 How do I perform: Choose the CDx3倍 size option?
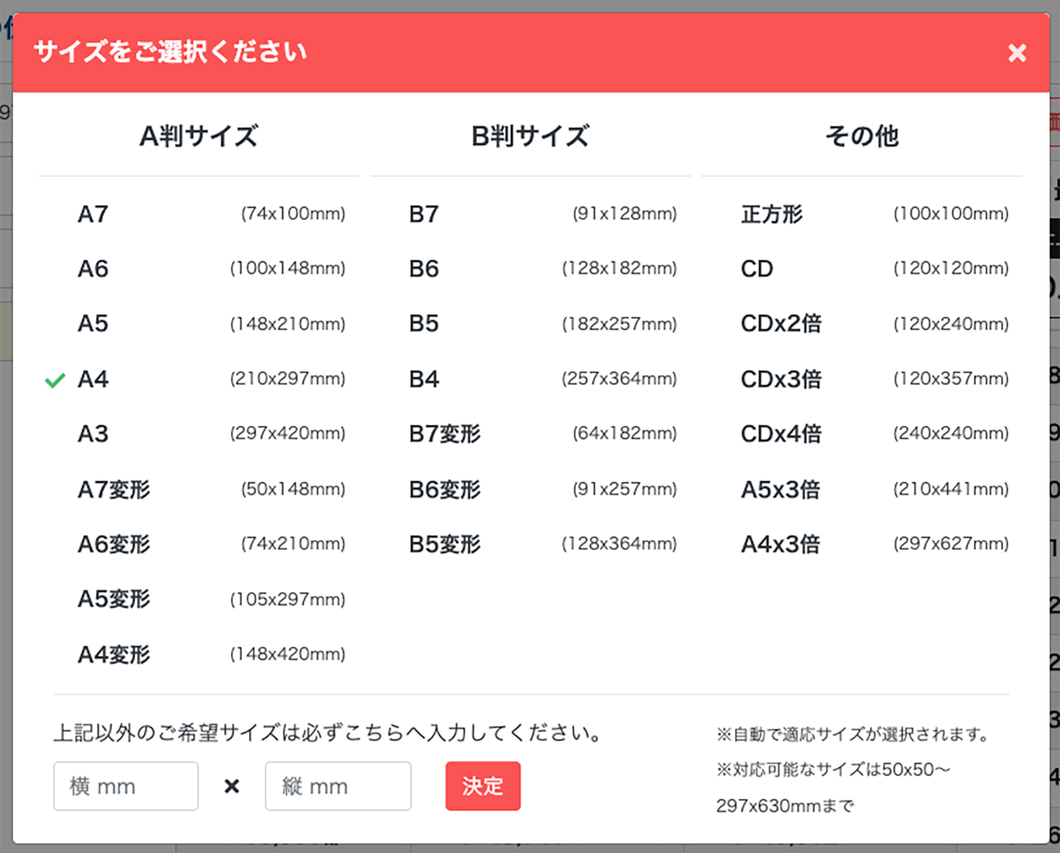click(781, 379)
